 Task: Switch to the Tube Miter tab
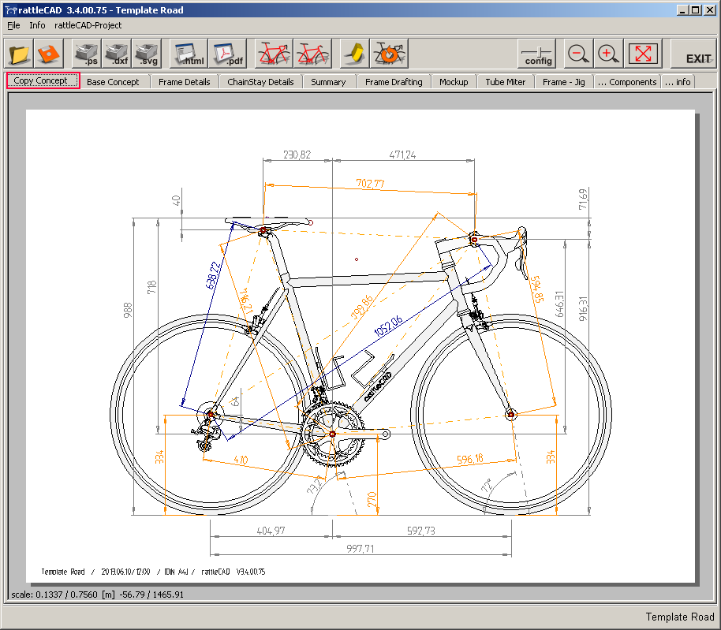pyautogui.click(x=506, y=82)
